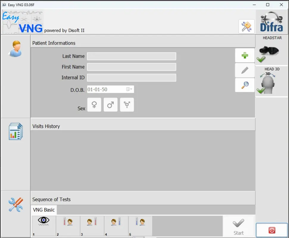Click the Last Name input field
Image resolution: width=289 pixels, height=238 pixels.
(x=131, y=56)
